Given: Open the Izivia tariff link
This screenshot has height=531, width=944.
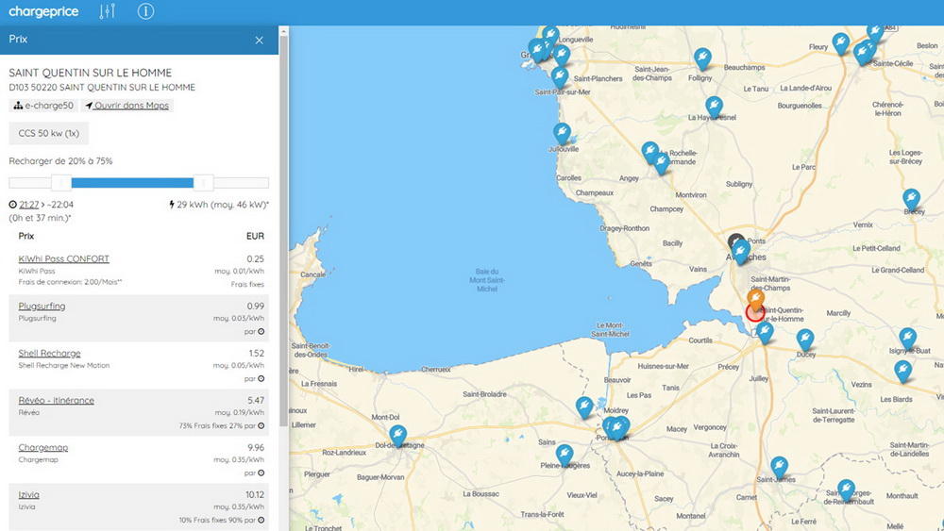Looking at the screenshot, I should pyautogui.click(x=28, y=495).
